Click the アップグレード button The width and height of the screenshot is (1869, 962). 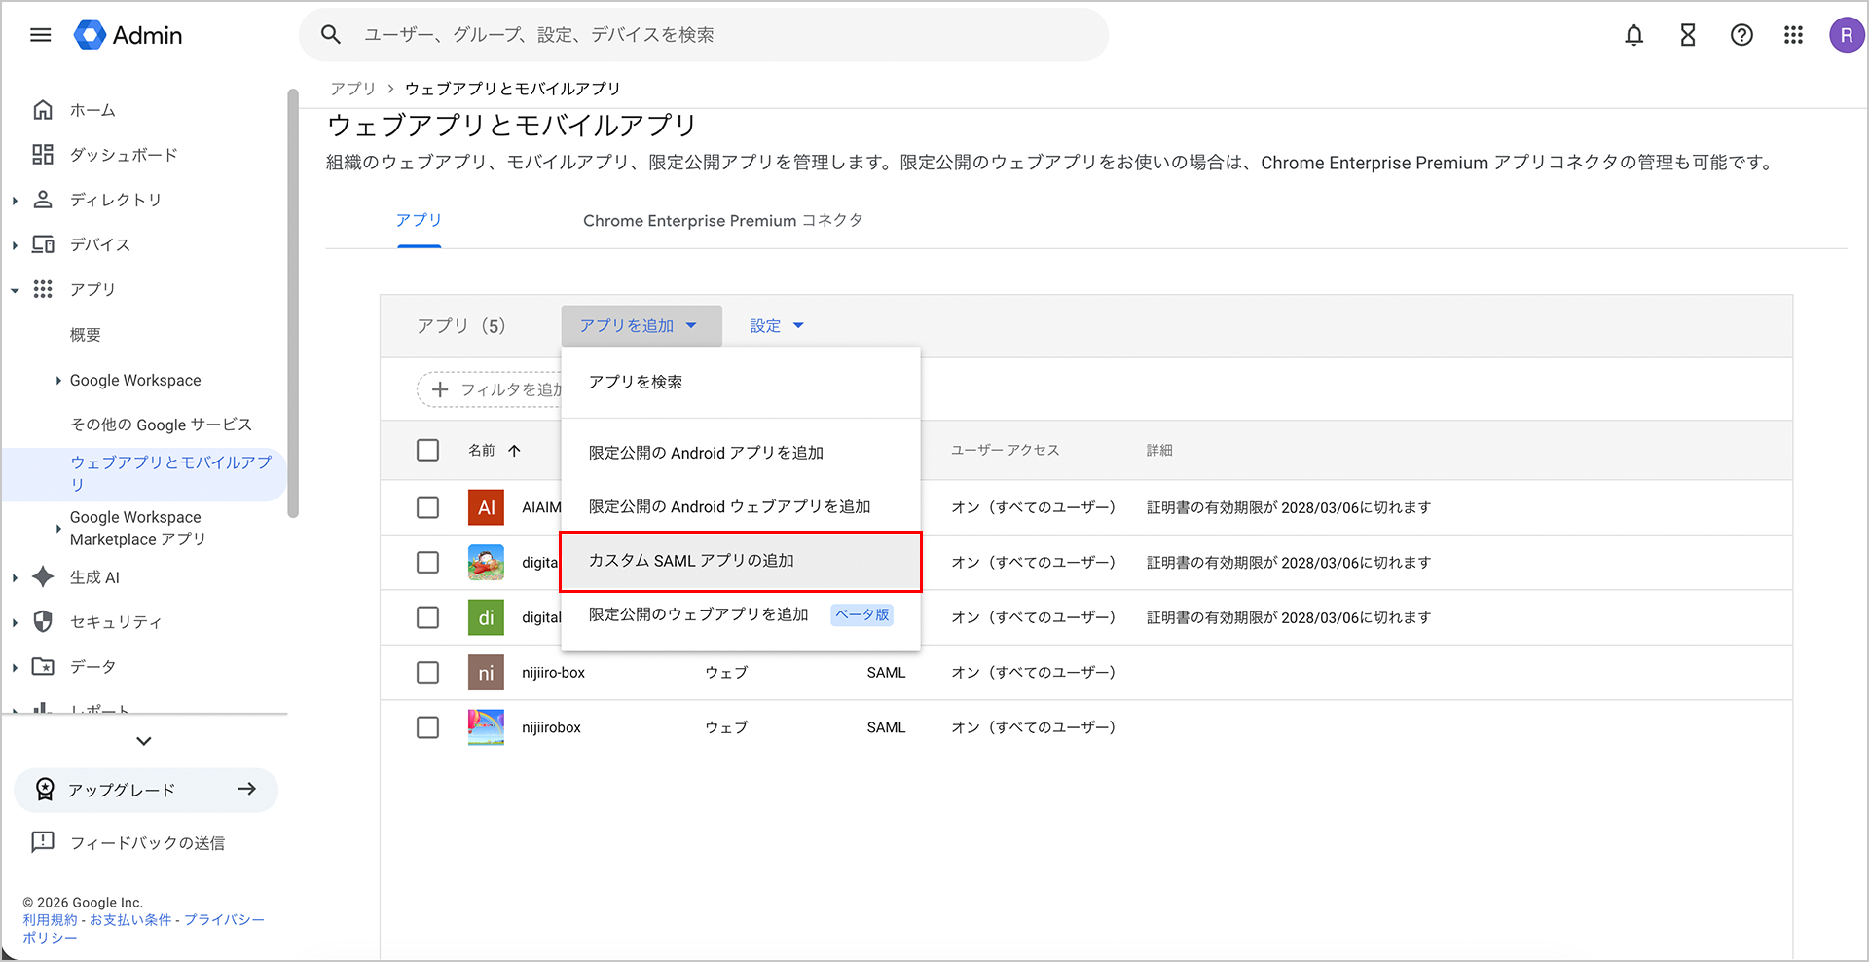146,790
